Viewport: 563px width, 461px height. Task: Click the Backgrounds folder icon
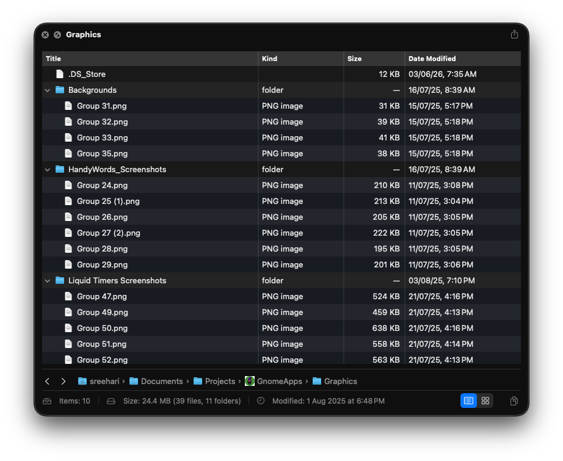point(60,90)
